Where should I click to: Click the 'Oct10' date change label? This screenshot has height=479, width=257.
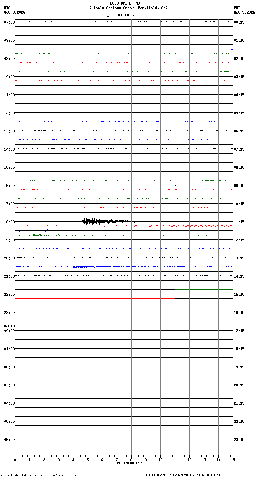tap(9, 326)
